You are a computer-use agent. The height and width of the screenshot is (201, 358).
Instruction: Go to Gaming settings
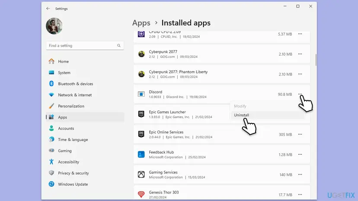(85, 151)
